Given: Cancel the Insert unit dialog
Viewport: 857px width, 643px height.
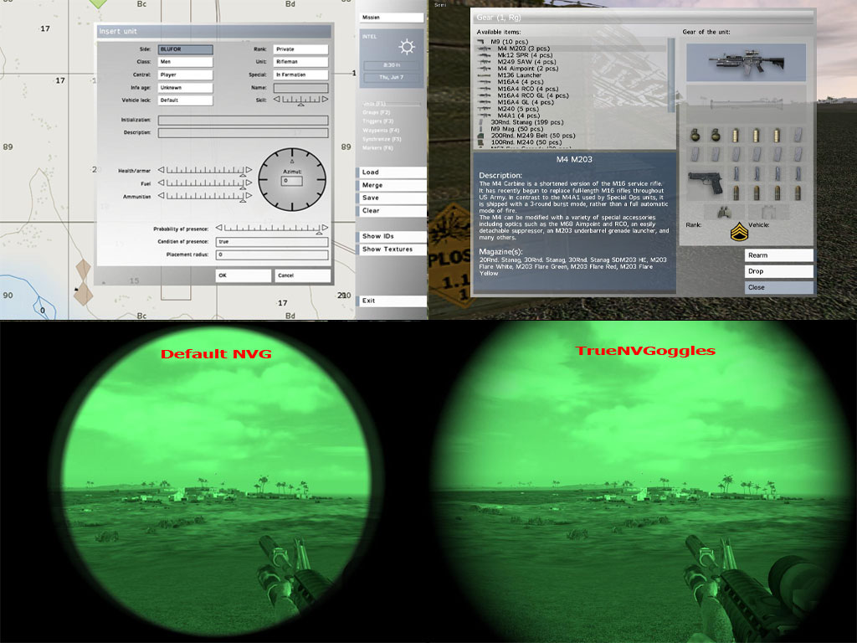Looking at the screenshot, I should (x=303, y=275).
